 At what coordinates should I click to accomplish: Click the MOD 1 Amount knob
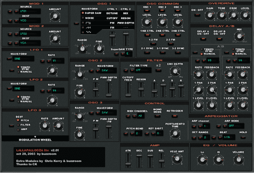tap(54, 16)
